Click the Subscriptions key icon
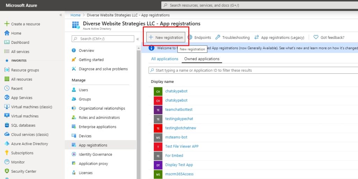 [7, 153]
